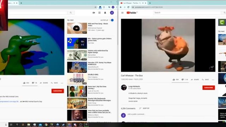Share the Carl Wheezer video
Viewport: 226px width, 127px height.
(195, 80)
